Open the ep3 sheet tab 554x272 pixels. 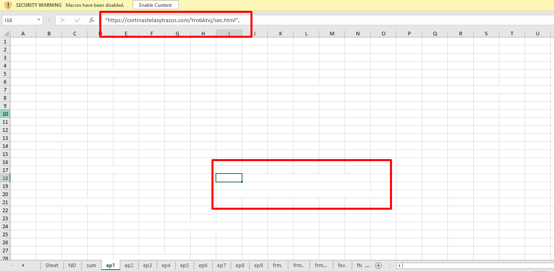tap(148, 266)
